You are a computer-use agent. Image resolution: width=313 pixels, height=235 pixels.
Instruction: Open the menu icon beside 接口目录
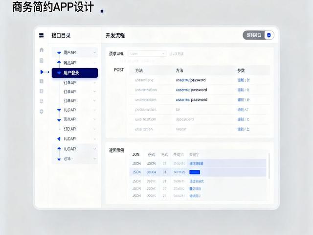tap(41, 36)
